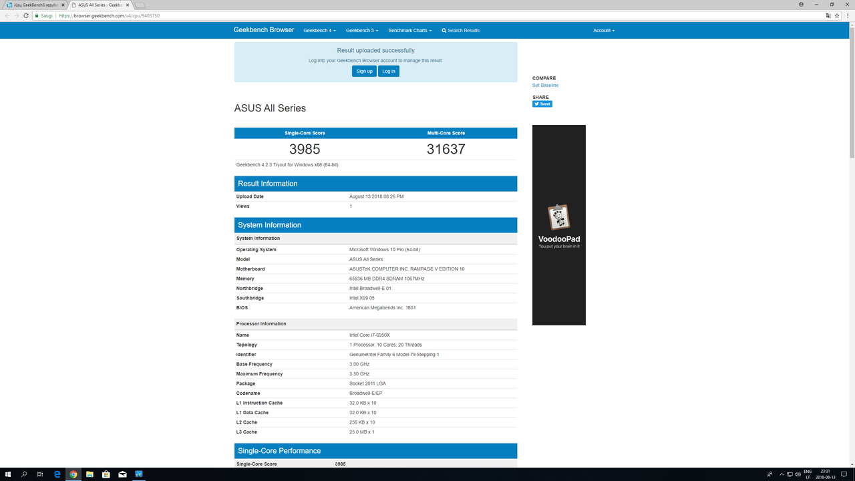
Task: Select the 'ASUS All Series - Geekbench' tab
Action: 100,5
